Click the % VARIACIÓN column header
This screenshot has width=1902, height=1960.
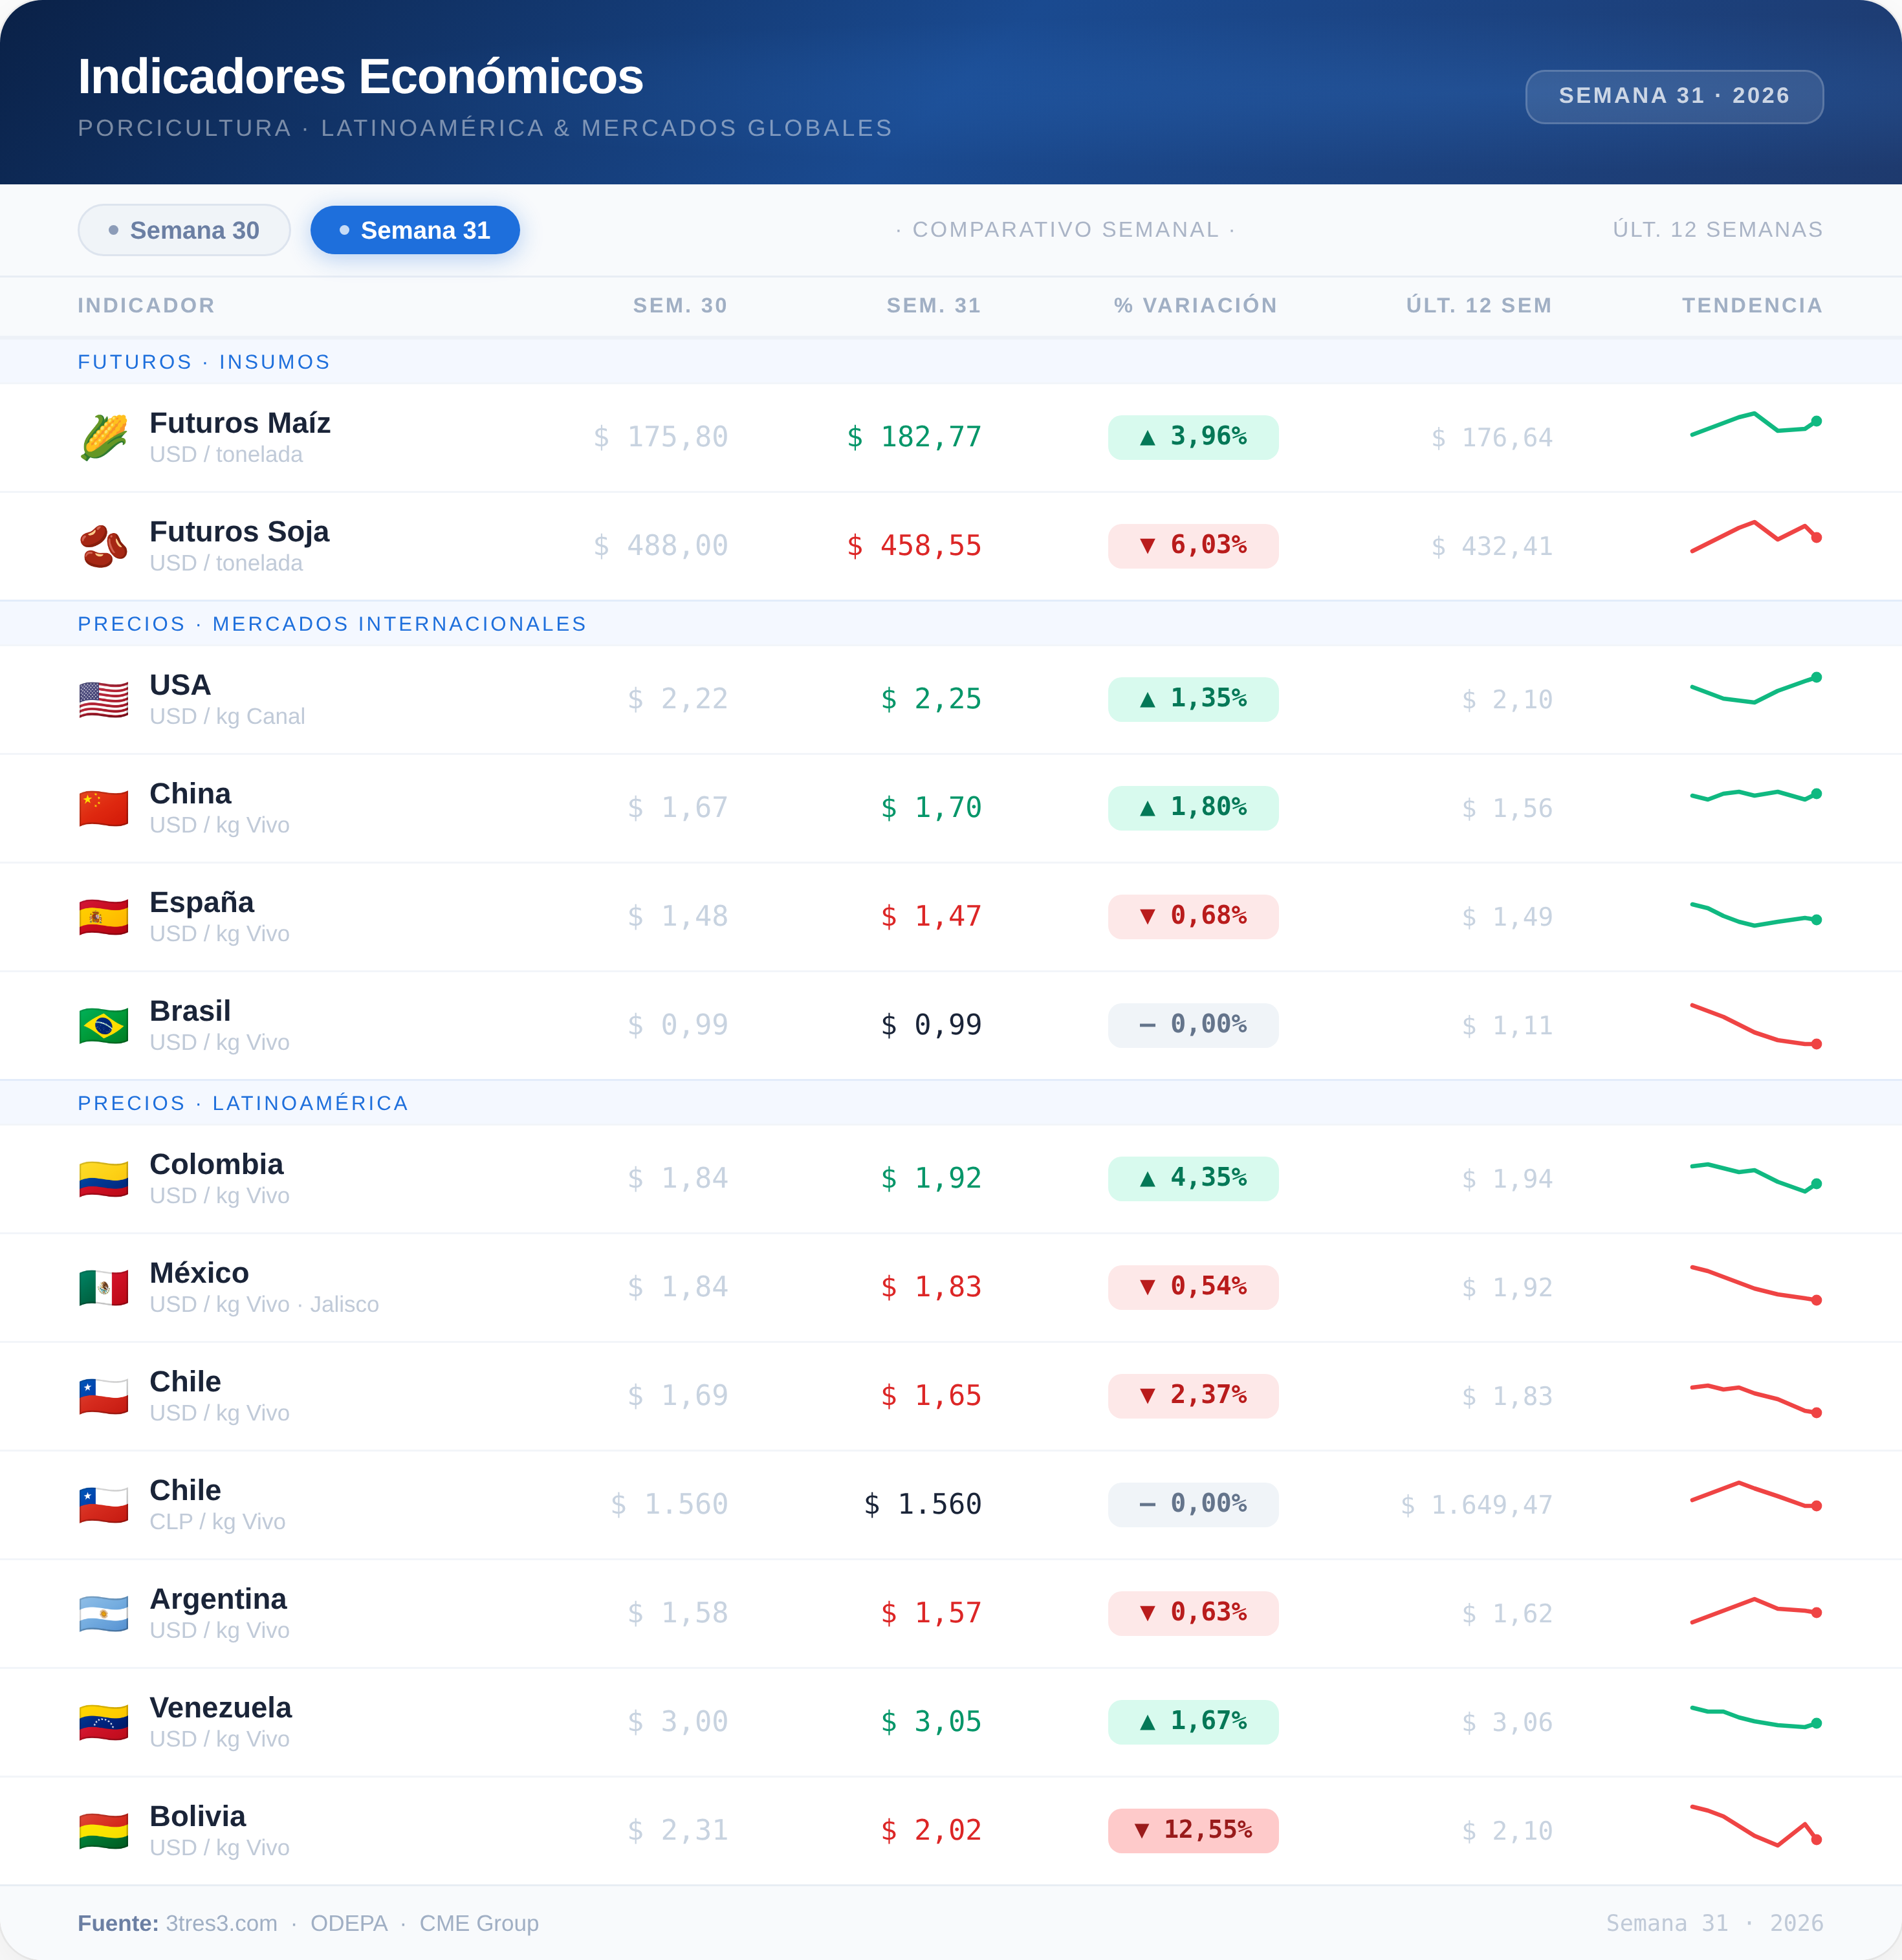pos(1195,306)
